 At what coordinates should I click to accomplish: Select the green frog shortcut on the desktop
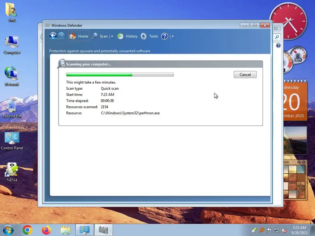pos(12,172)
